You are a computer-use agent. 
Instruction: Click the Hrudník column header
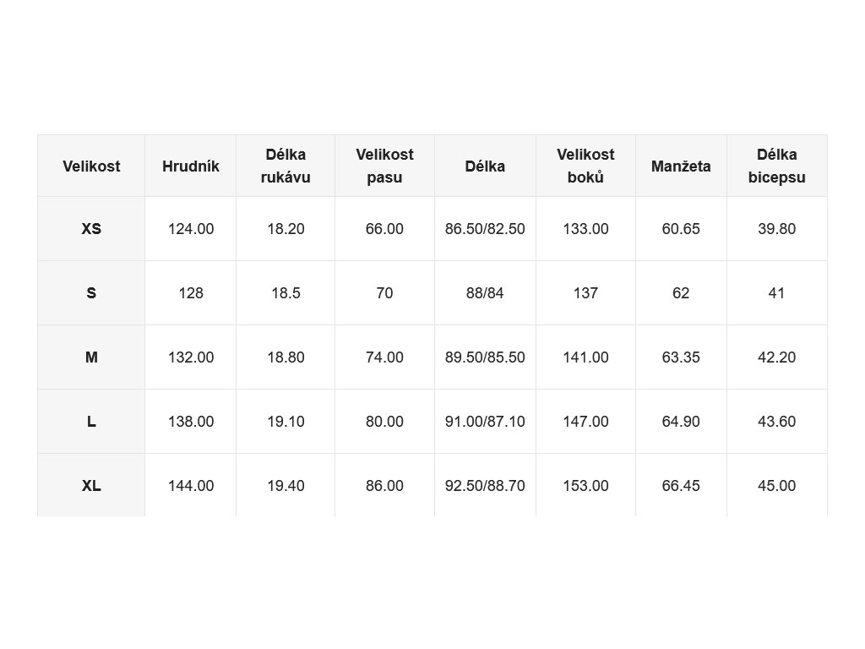190,166
